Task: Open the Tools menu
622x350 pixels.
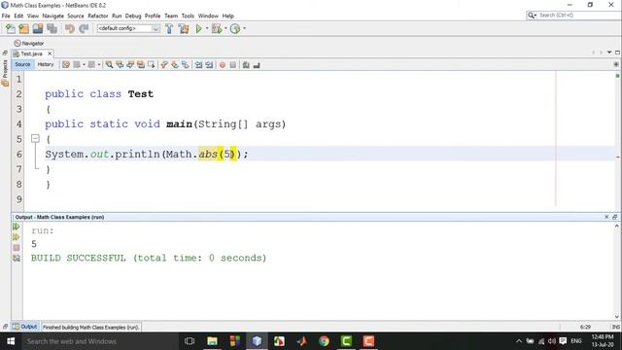Action: click(188, 16)
